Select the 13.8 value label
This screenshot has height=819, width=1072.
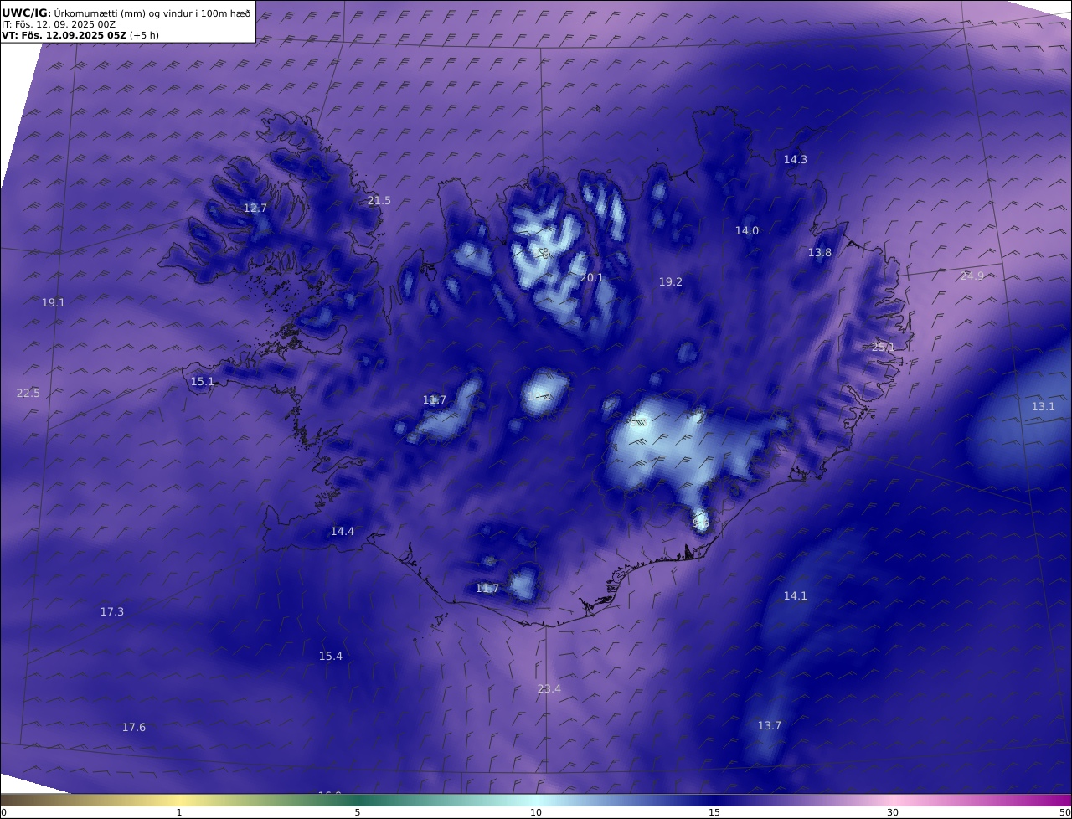coord(820,252)
